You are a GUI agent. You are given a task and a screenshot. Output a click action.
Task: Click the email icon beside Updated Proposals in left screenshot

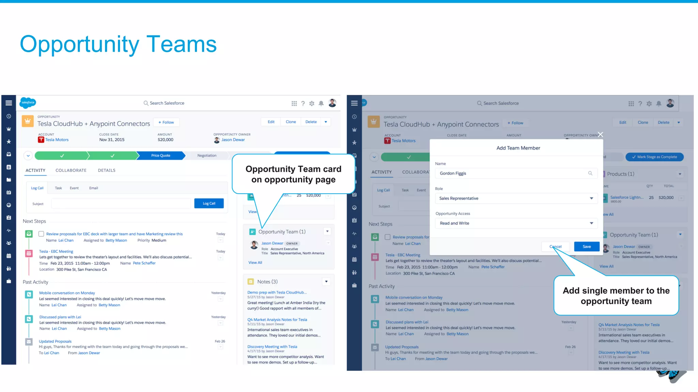[x=29, y=342]
